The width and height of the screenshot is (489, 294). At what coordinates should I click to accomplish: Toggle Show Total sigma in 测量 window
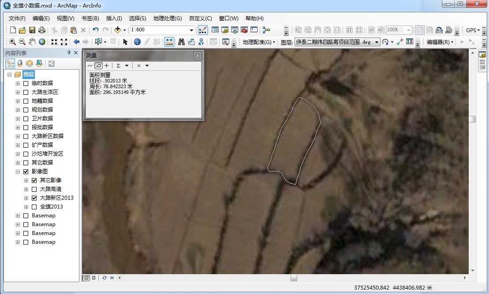[x=119, y=66]
